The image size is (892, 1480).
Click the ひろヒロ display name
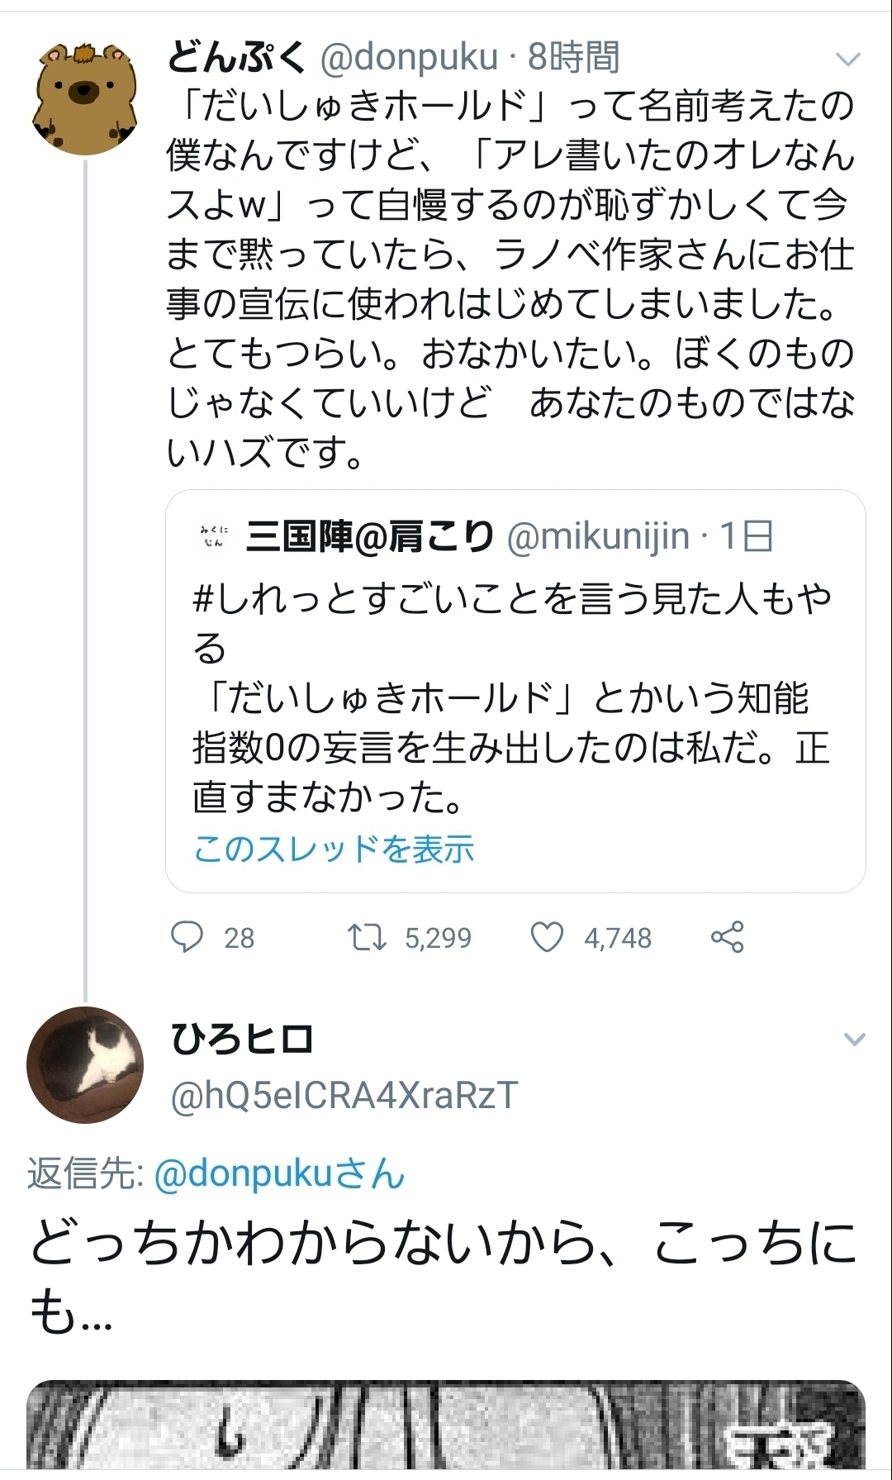[x=242, y=1039]
